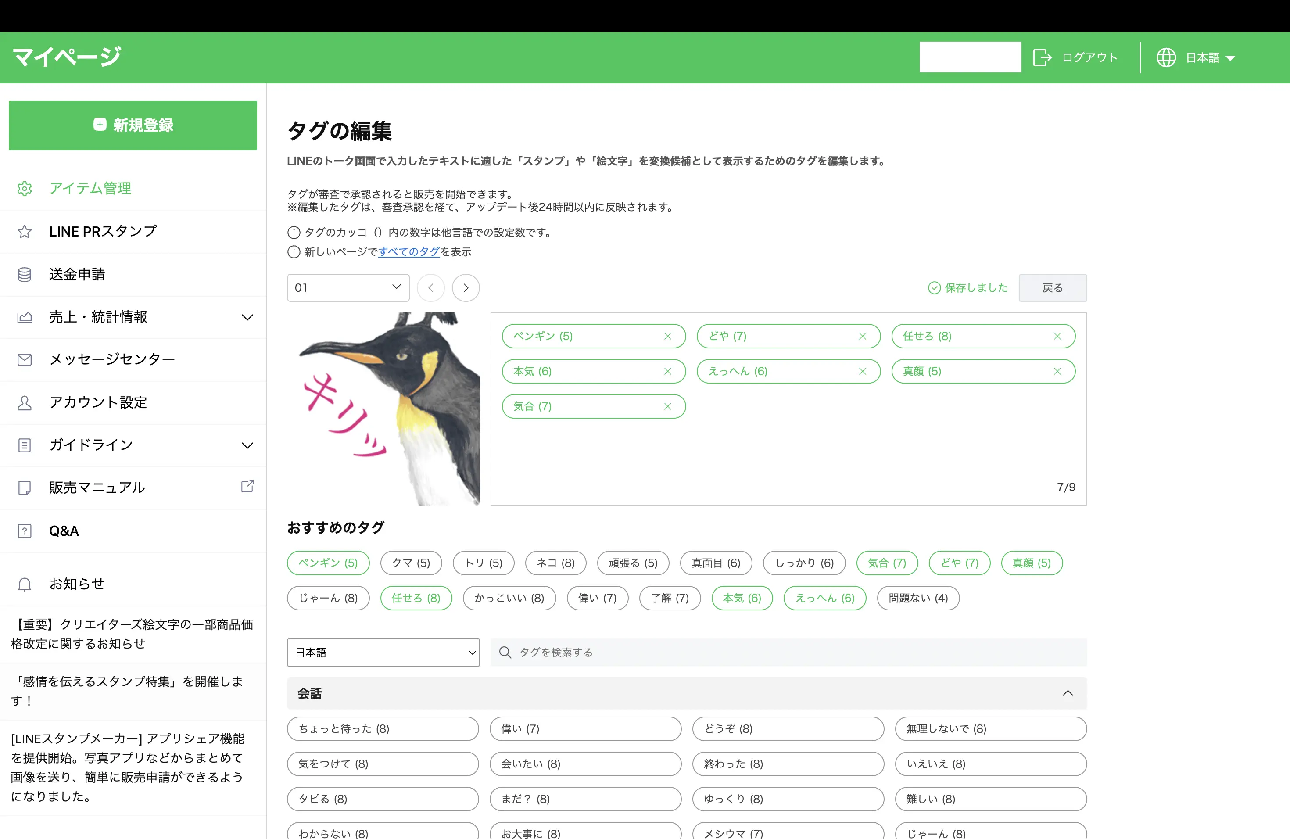1290x839 pixels.
Task: Click the magnifier icon in tag search
Action: [x=505, y=652]
